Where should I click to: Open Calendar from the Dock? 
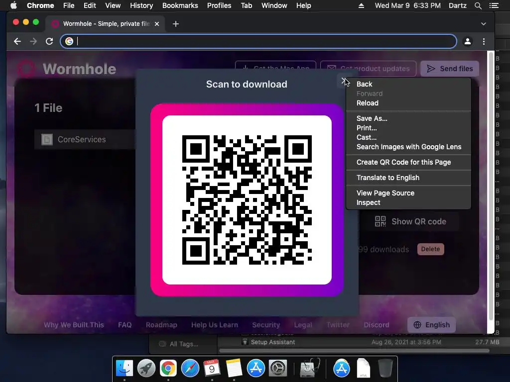click(212, 369)
